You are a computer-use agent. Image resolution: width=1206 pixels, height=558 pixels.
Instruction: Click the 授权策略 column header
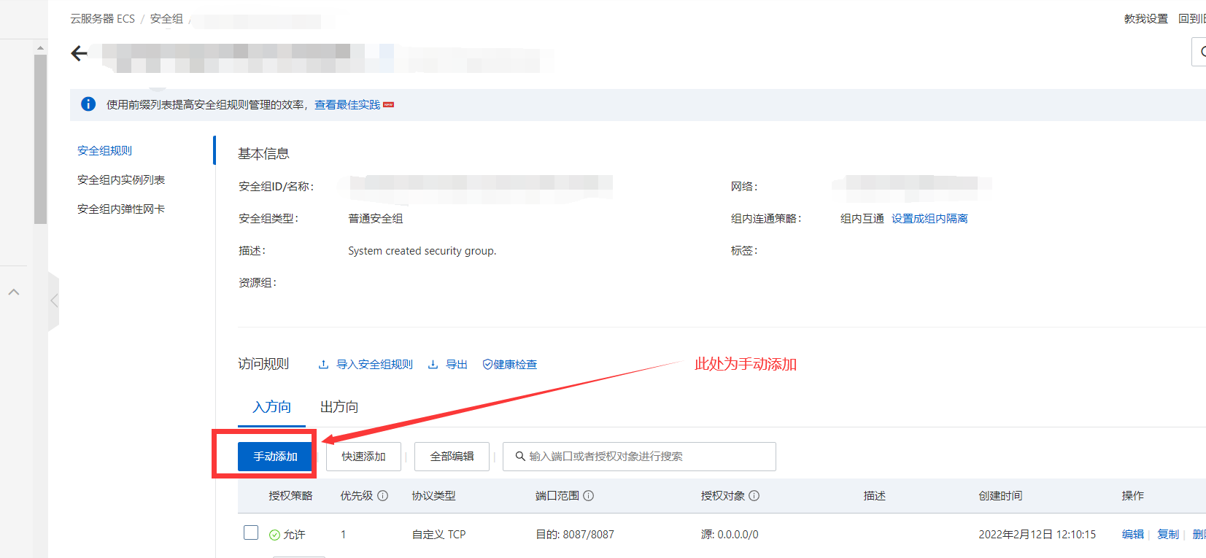click(290, 496)
